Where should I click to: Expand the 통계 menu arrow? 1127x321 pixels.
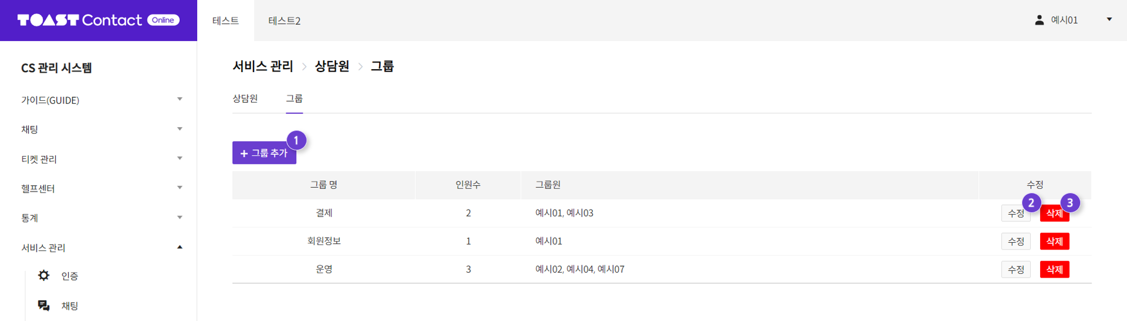[180, 217]
